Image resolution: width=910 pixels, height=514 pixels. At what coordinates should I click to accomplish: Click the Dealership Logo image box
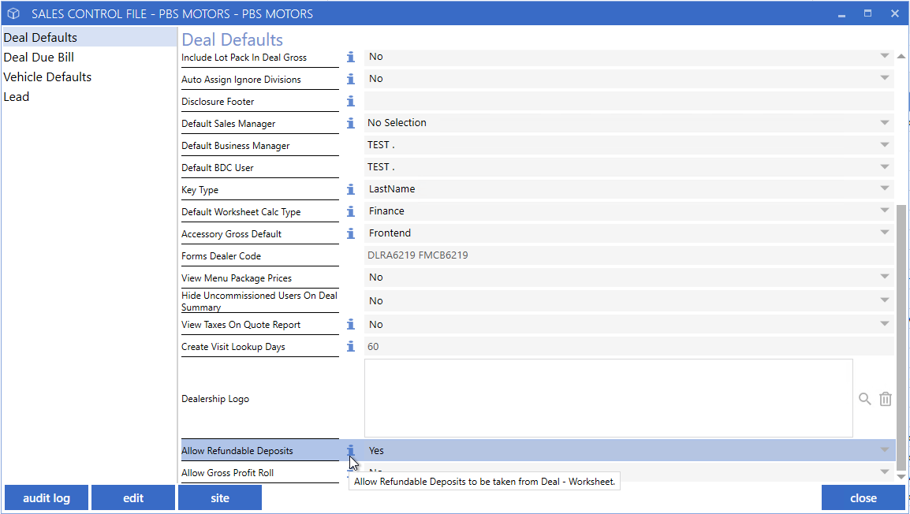tap(608, 398)
